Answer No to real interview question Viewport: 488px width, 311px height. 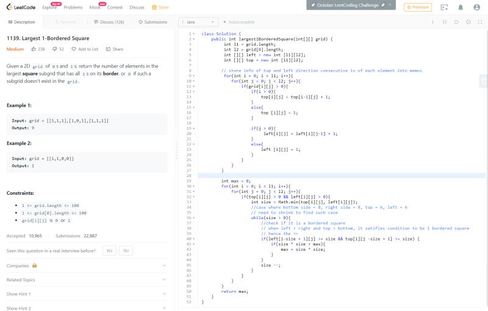pyautogui.click(x=126, y=250)
